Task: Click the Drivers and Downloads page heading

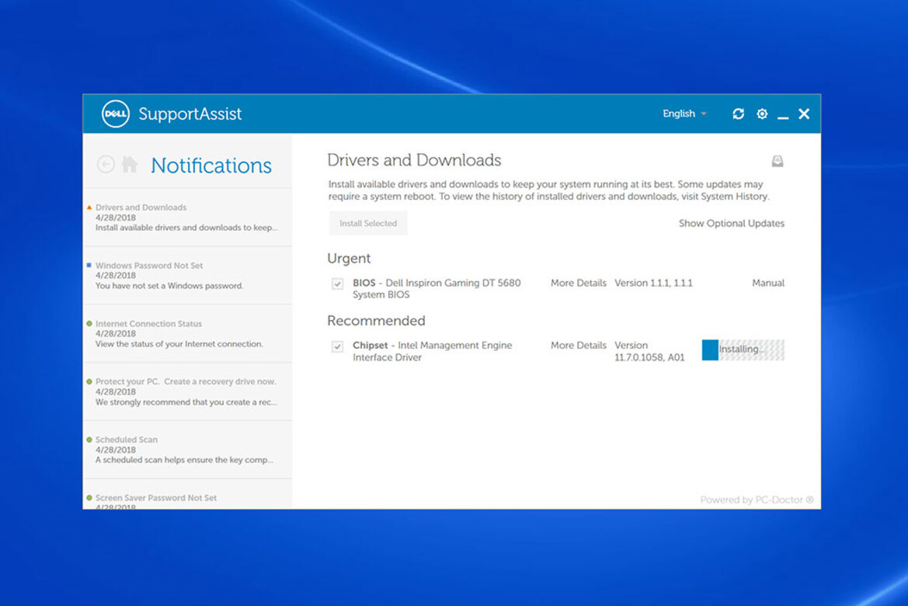Action: click(x=414, y=160)
